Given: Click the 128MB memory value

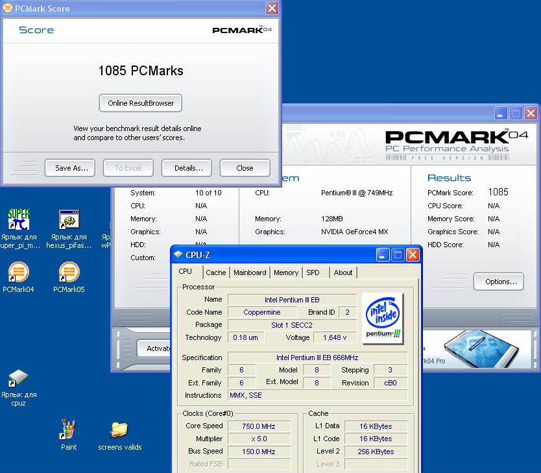Looking at the screenshot, I should [332, 219].
